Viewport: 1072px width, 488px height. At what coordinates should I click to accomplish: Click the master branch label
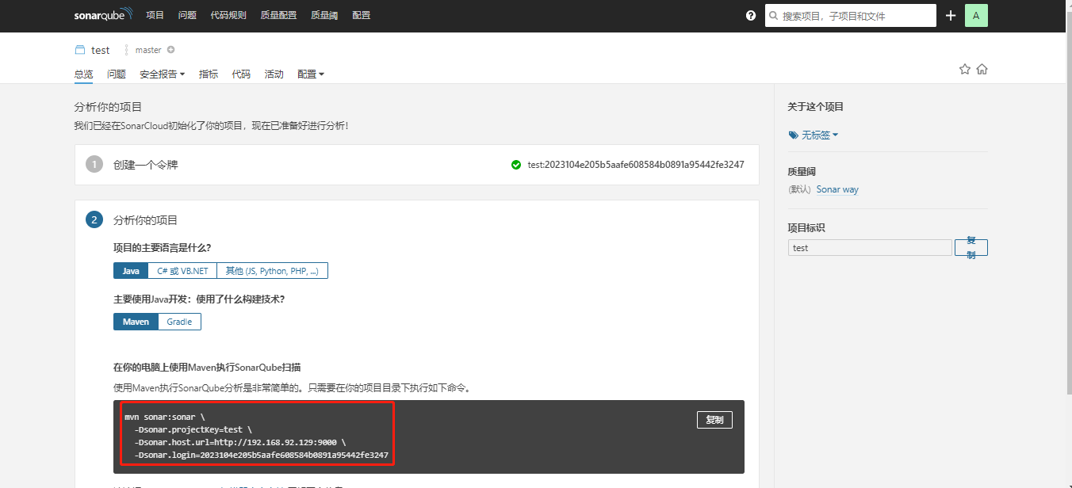148,50
